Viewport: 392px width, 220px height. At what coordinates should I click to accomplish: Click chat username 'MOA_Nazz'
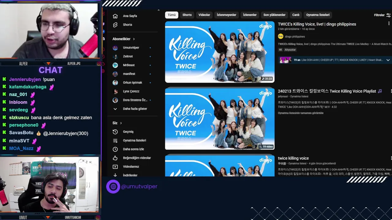[21, 148]
